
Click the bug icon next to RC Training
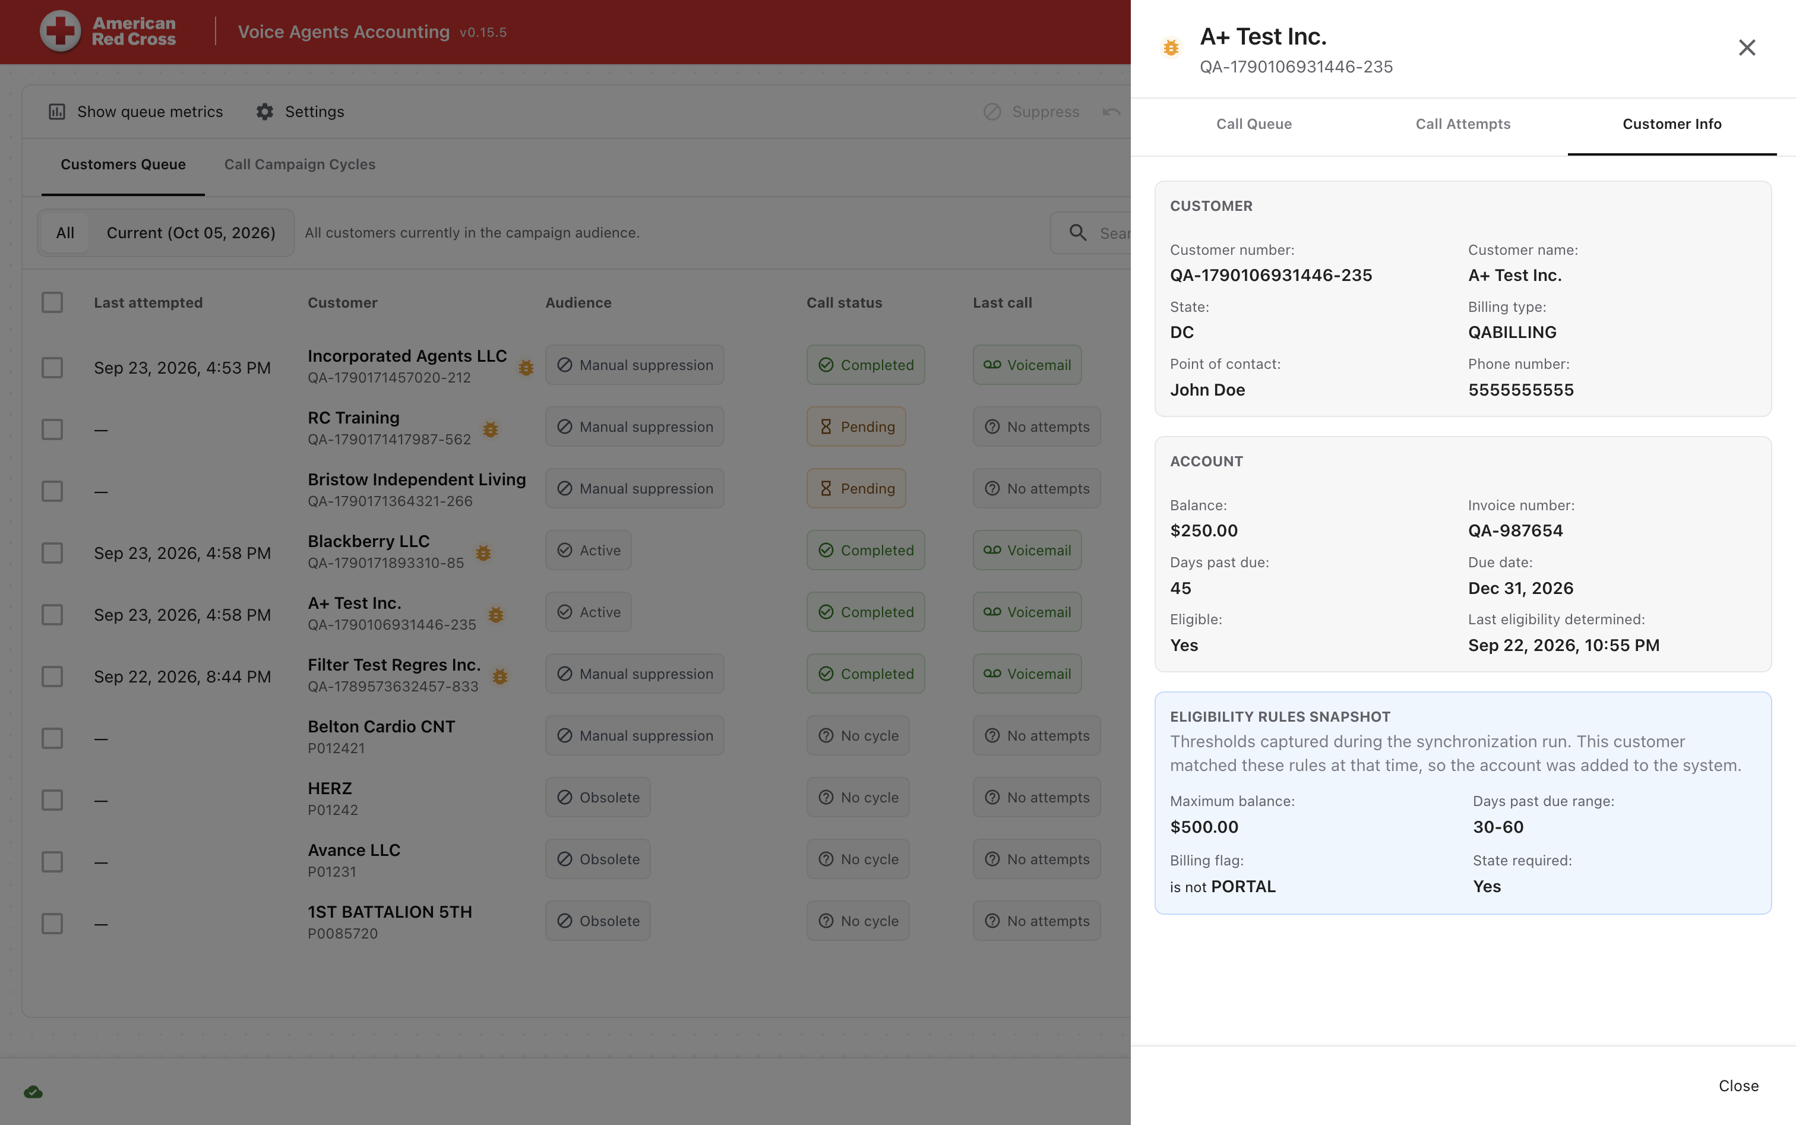click(491, 429)
